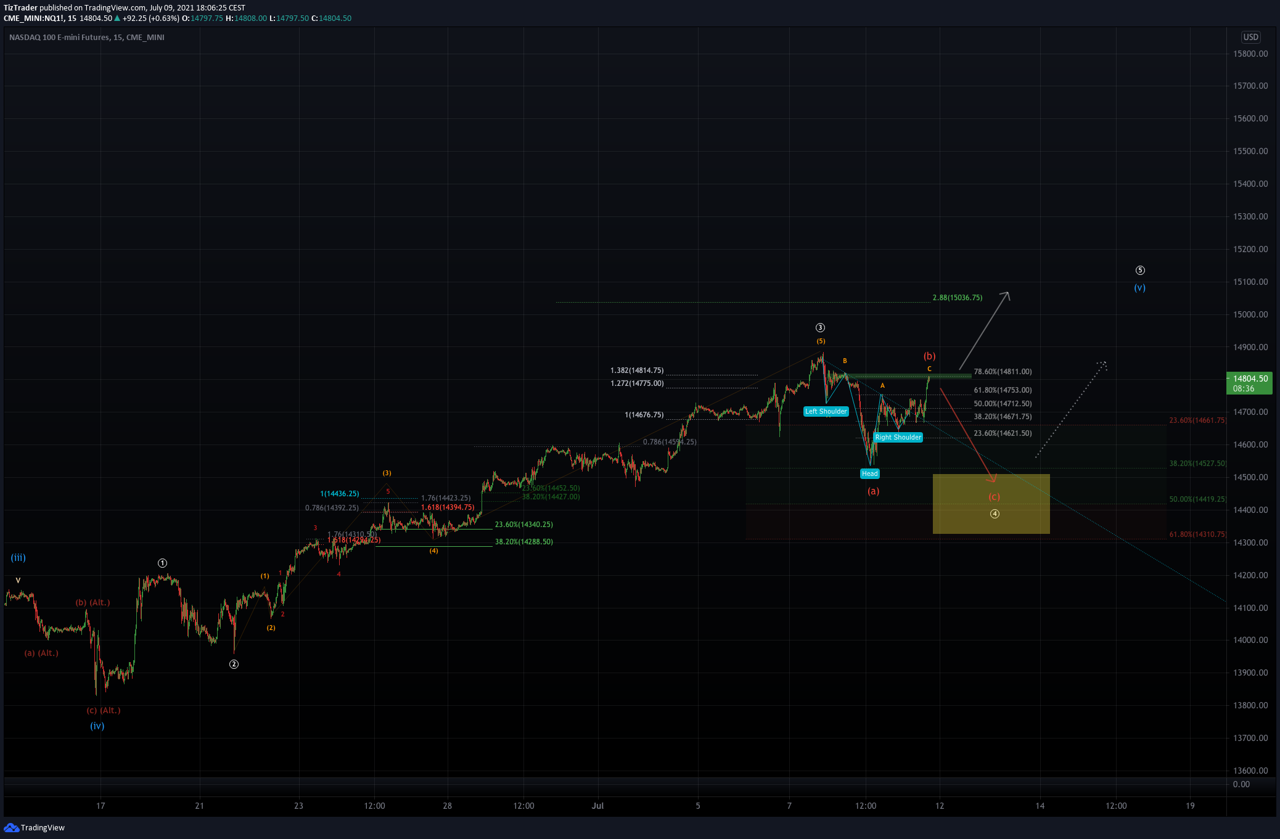Click the 1(14436.25) cyan label

339,494
